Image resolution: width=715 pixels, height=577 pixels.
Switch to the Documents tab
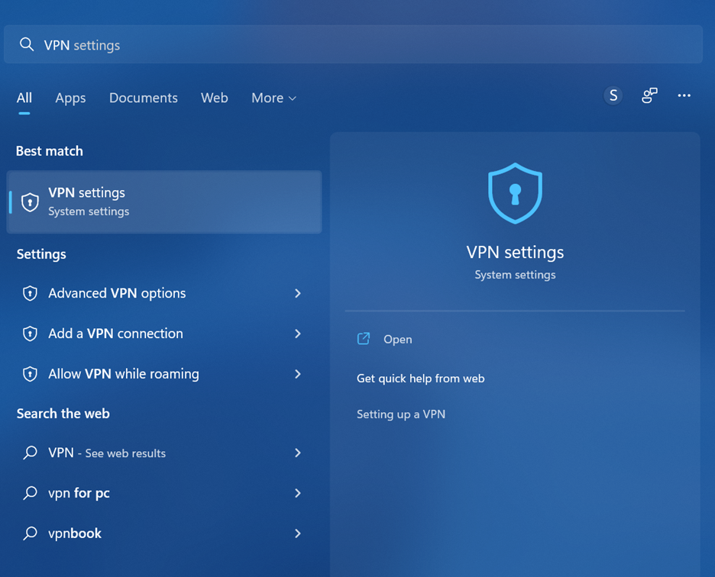pyautogui.click(x=143, y=98)
